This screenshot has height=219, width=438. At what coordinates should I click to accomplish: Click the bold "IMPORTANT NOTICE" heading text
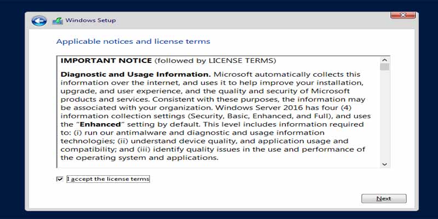[106, 60]
